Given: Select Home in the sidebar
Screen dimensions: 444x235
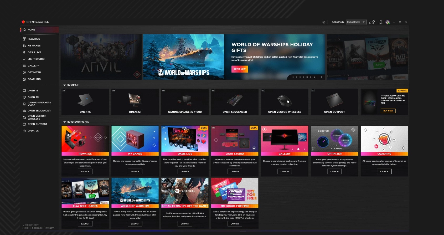Looking at the screenshot, I should click(x=39, y=30).
